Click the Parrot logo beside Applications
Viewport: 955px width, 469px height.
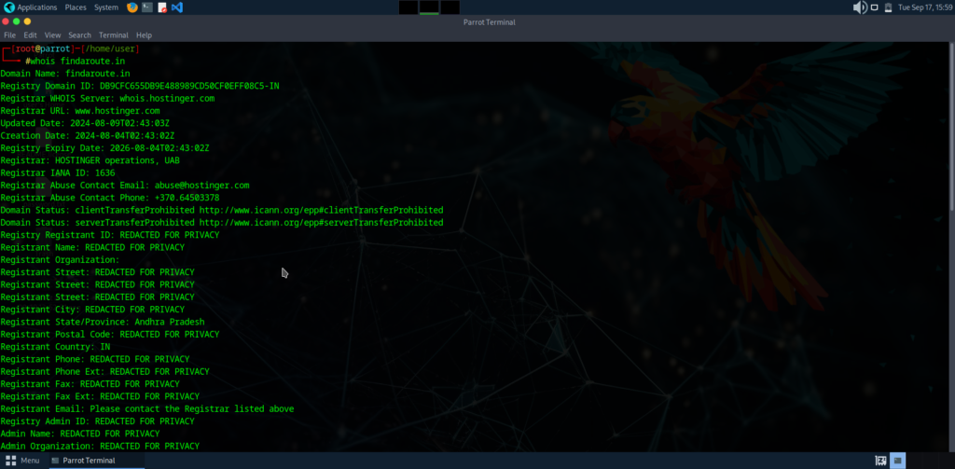click(7, 7)
